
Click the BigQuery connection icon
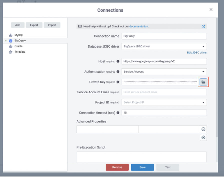(10, 41)
